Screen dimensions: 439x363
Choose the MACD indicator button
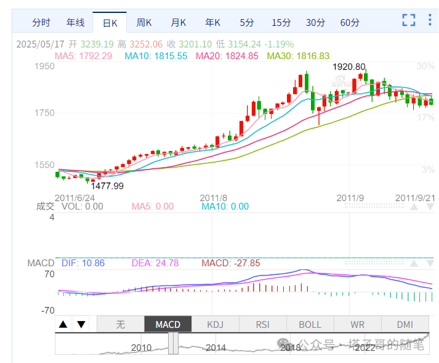[x=168, y=324]
